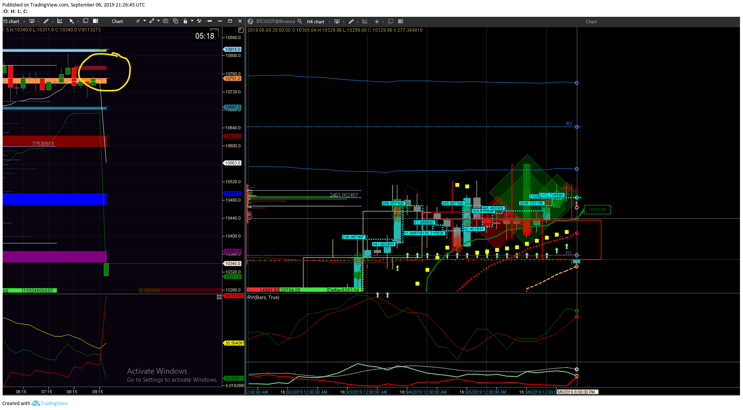This screenshot has width=743, height=410.
Task: Click the 05:18 countdown timer on left chart
Action: click(205, 36)
